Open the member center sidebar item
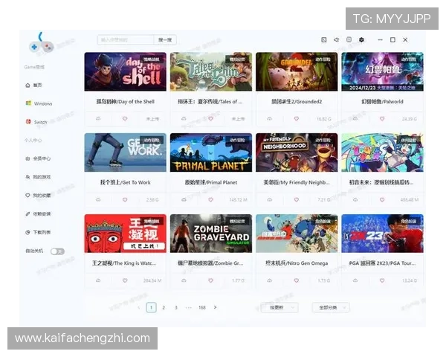446x357 pixels. [x=38, y=158]
